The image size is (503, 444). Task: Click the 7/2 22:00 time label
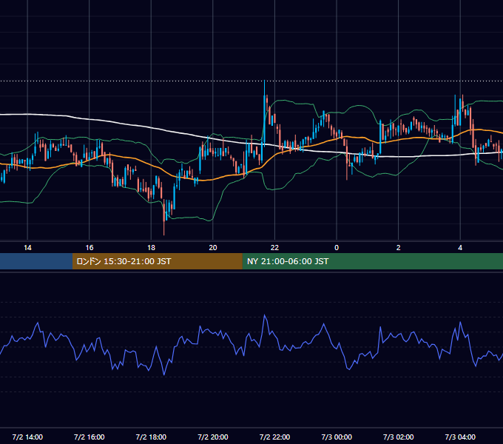(x=274, y=437)
